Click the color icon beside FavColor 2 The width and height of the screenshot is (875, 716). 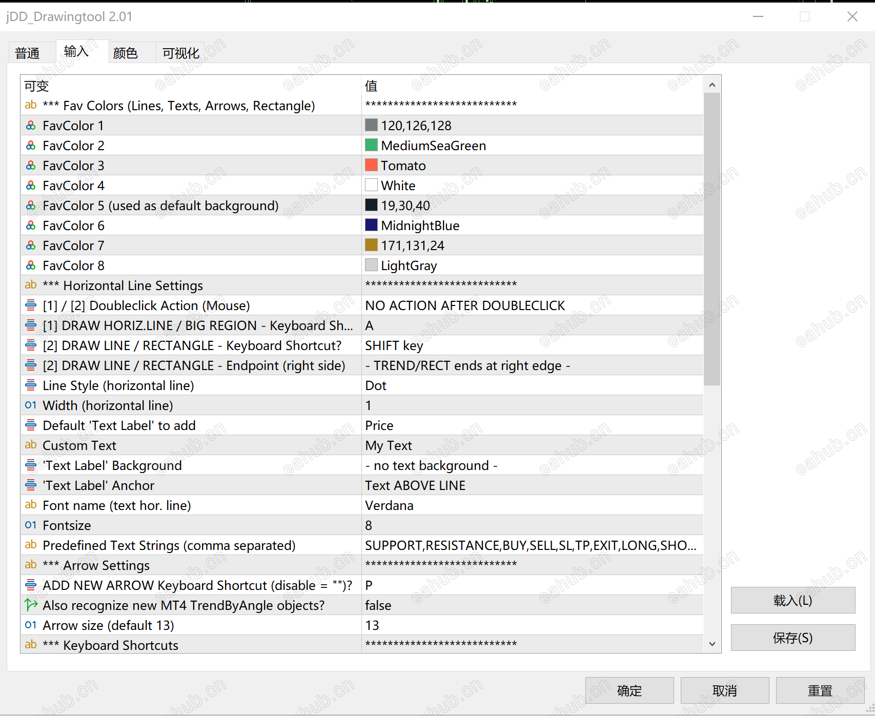(x=31, y=146)
